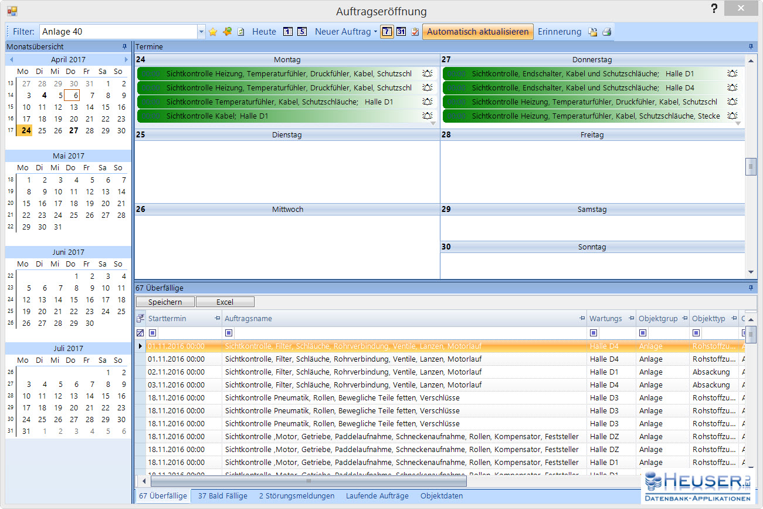The width and height of the screenshot is (763, 509).
Task: Toggle the Auftragsname column filter box
Action: click(x=229, y=333)
